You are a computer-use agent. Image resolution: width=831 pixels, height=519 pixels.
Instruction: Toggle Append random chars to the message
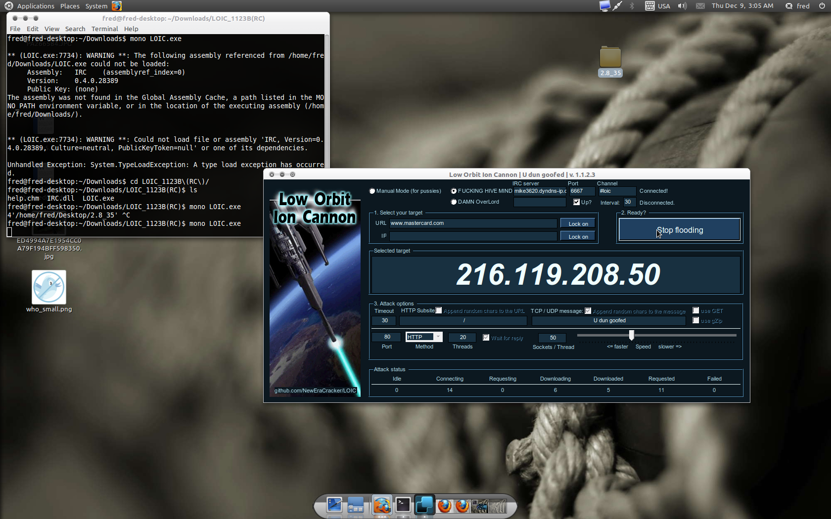588,311
